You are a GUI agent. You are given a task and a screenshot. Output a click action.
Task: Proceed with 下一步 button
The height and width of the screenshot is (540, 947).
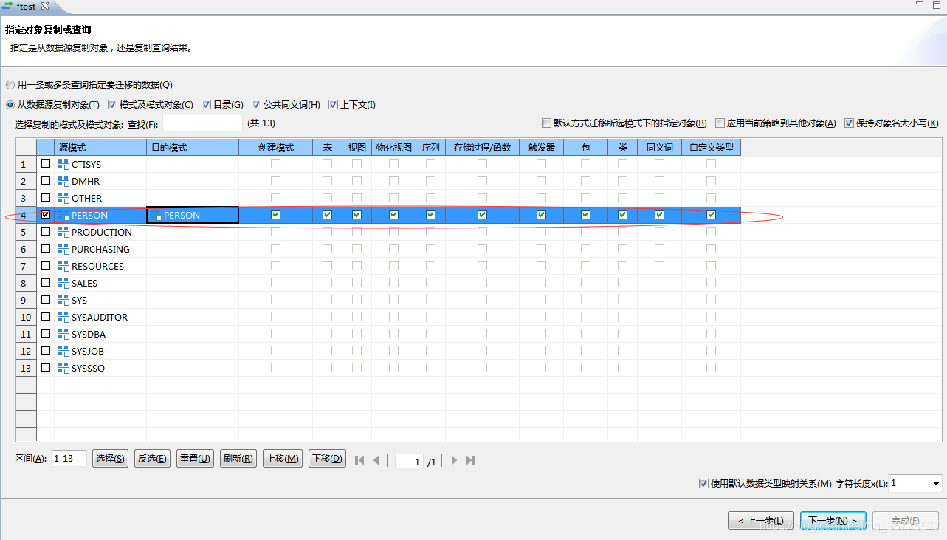833,520
